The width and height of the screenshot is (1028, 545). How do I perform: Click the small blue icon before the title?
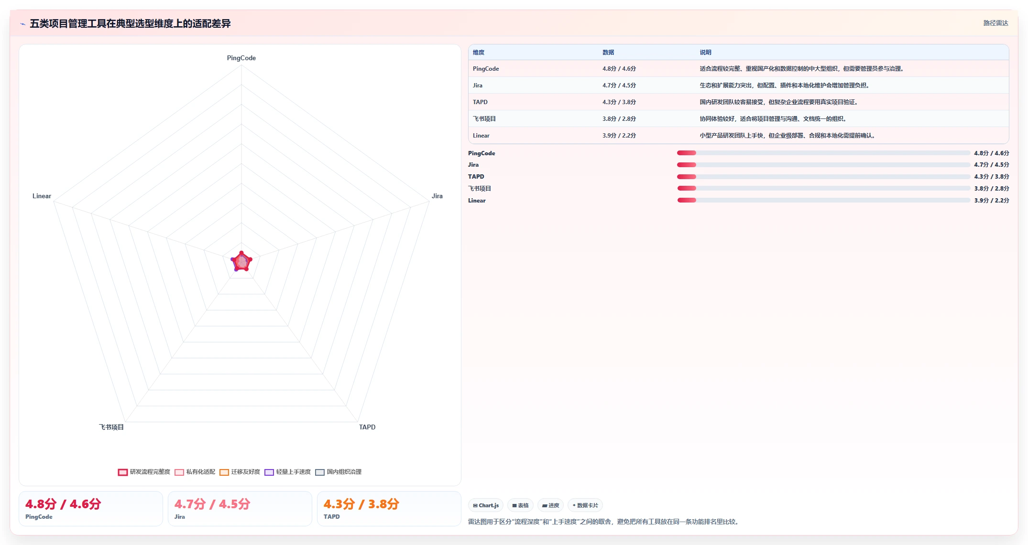tap(22, 24)
